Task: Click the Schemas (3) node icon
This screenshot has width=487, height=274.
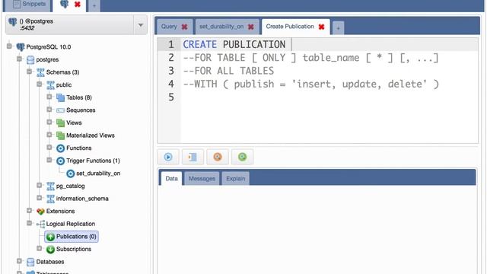Action: pyautogui.click(x=40, y=72)
